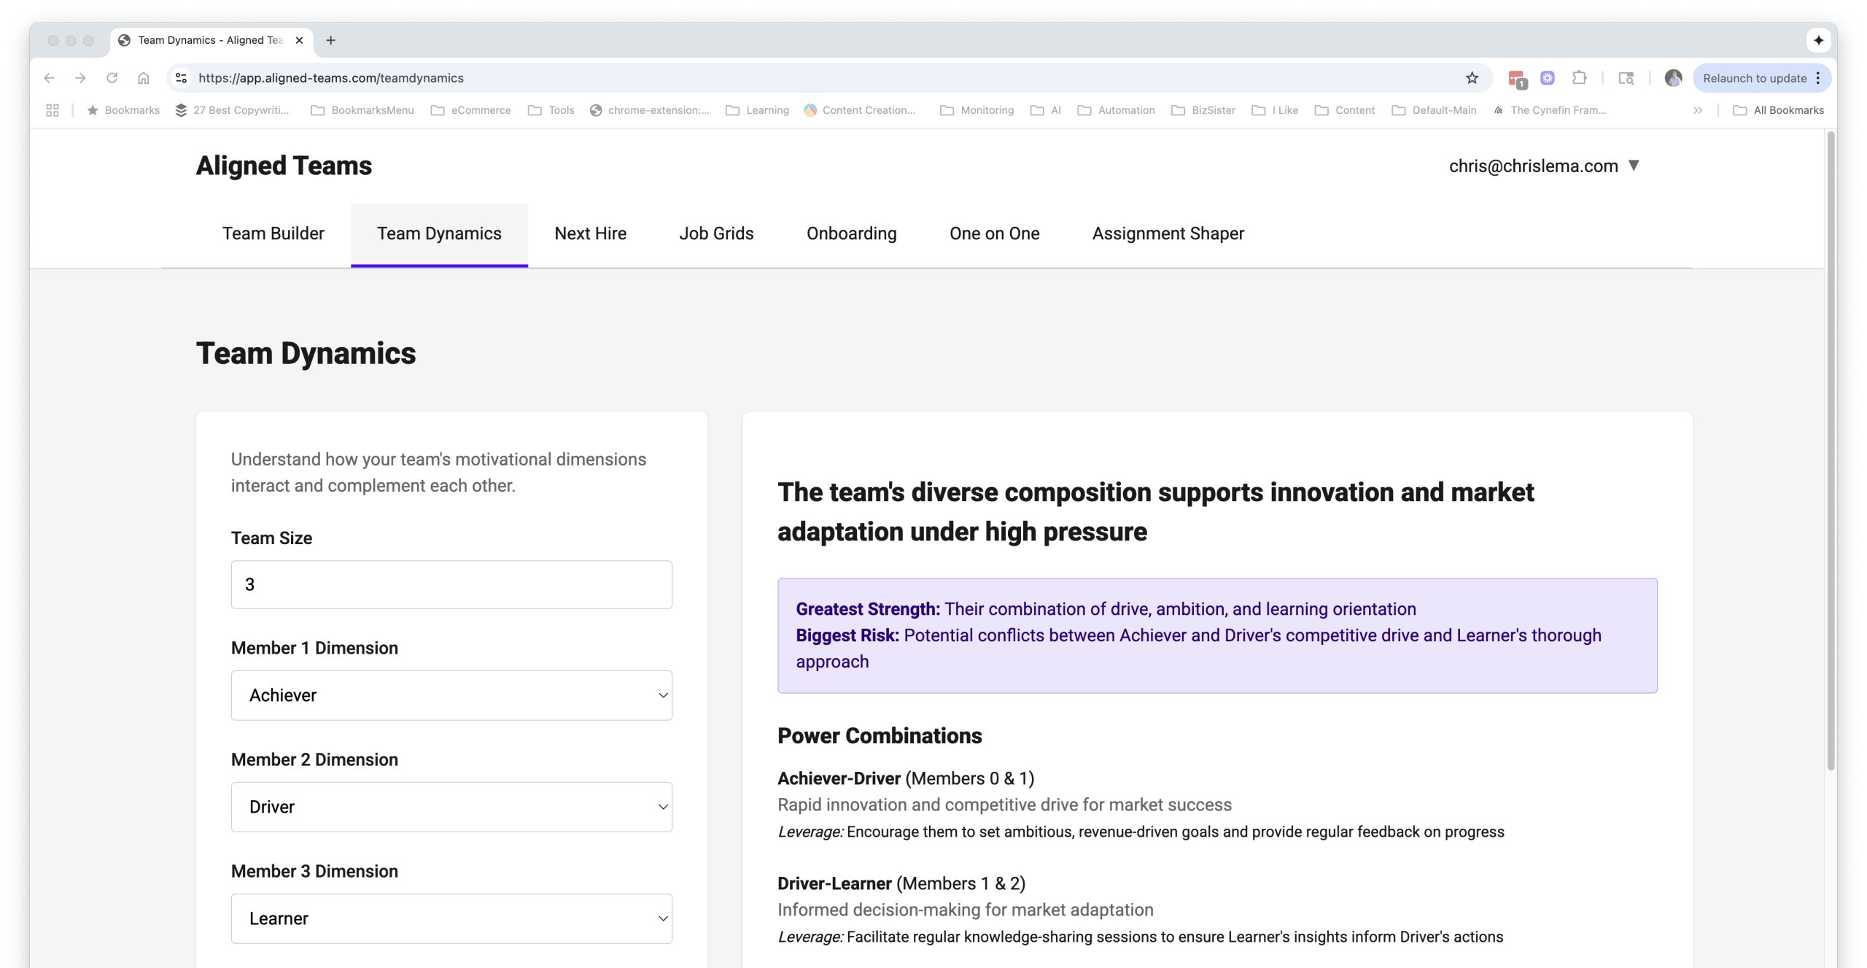The height and width of the screenshot is (968, 1867).
Task: Click the browser home icon
Action: tap(144, 78)
